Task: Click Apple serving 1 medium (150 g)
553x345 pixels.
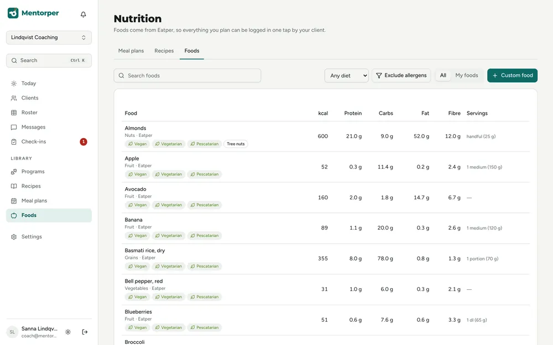Action: pyautogui.click(x=484, y=167)
